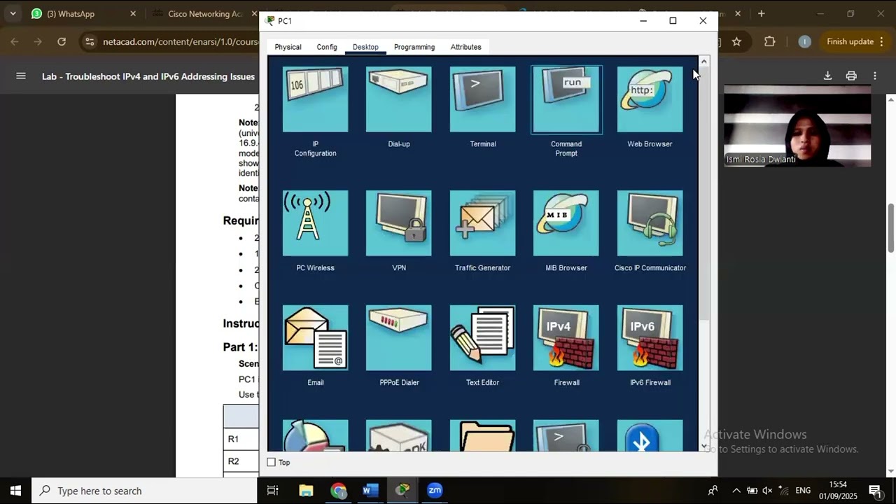Viewport: 896px width, 504px height.
Task: Launch the Traffic Generator
Action: point(482,223)
